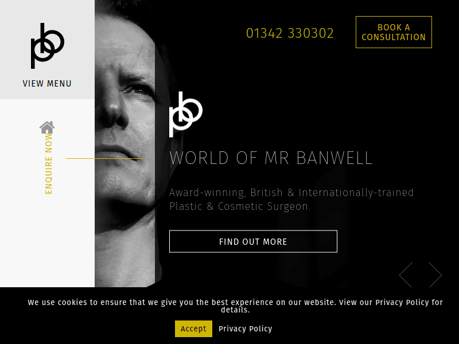Open Privacy Policy link beside Accept
Image resolution: width=459 pixels, height=344 pixels.
coord(246,329)
